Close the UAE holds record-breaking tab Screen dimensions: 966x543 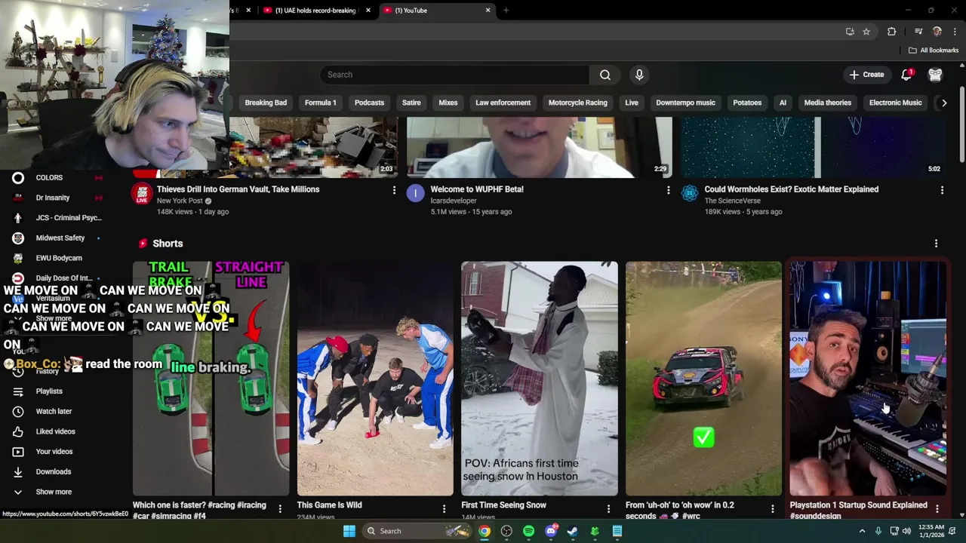coord(368,11)
